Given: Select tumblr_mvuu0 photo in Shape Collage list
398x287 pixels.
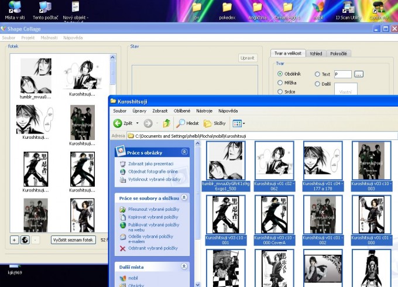Looking at the screenshot, I should [36, 78].
